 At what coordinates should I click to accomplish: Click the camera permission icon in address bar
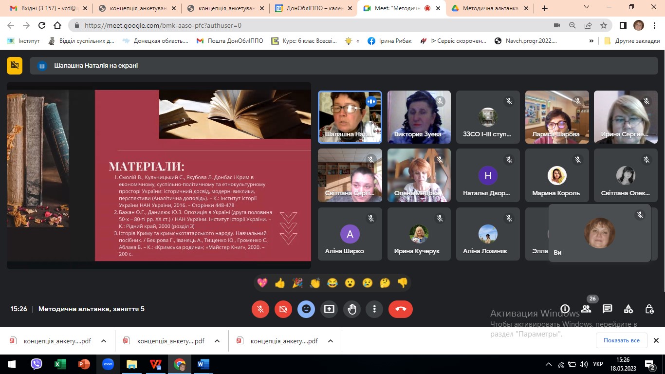tap(557, 25)
